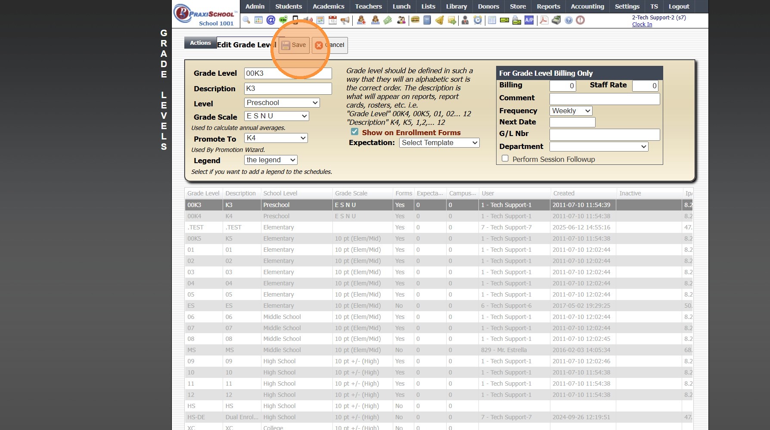Enable Perform Session Followup checkbox

(x=505, y=158)
